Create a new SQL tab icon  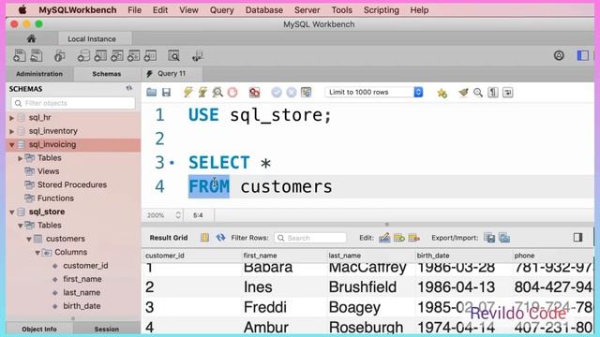pos(19,56)
